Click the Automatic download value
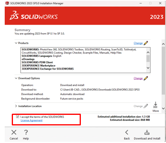Screen dimensions: 166x143 point(72,94)
